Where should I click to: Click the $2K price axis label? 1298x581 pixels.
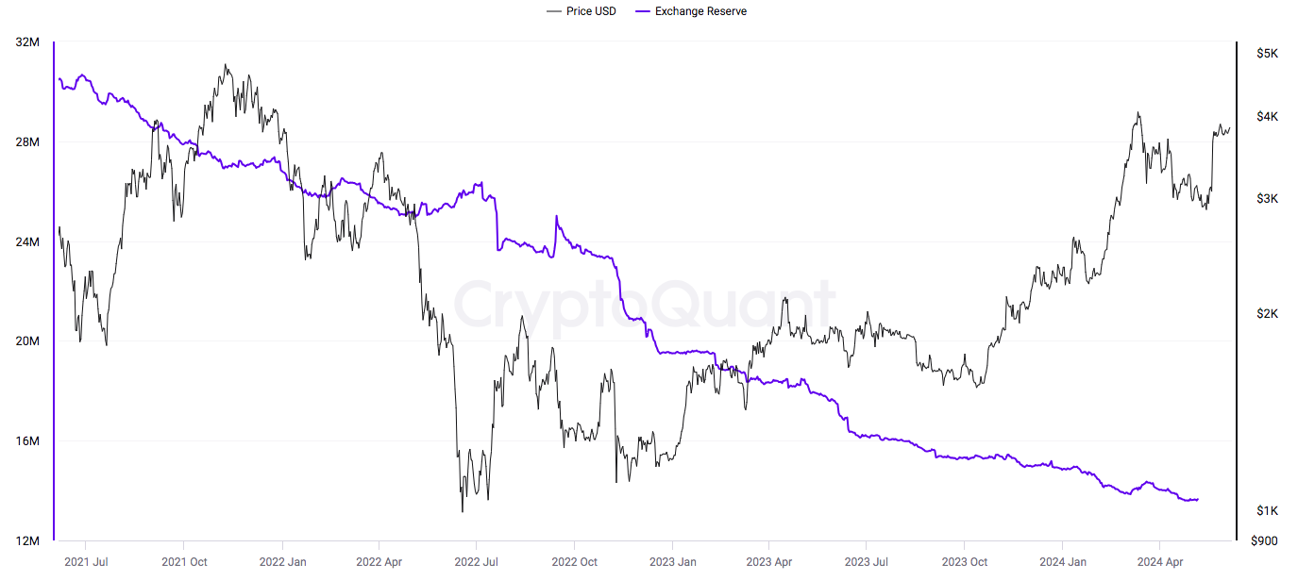tap(1267, 314)
